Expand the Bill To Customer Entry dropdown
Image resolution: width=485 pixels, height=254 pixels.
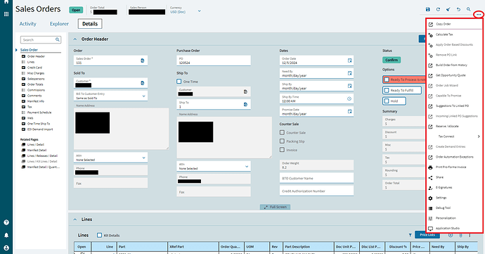(x=143, y=96)
